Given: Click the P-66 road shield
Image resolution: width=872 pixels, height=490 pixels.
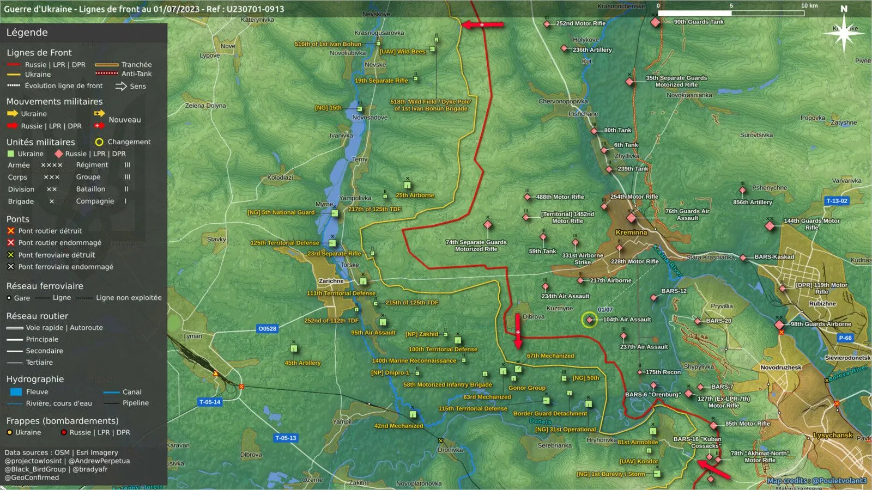Looking at the screenshot, I should (x=845, y=338).
